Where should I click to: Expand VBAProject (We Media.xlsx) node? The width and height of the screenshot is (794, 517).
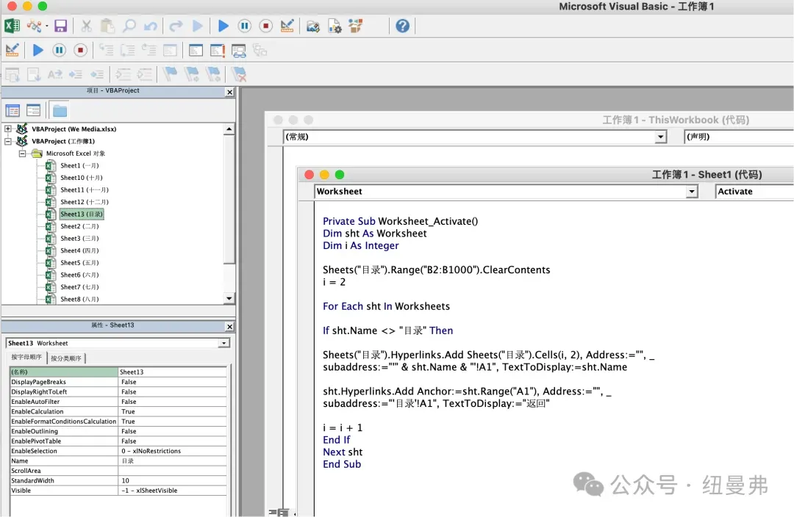(8, 129)
